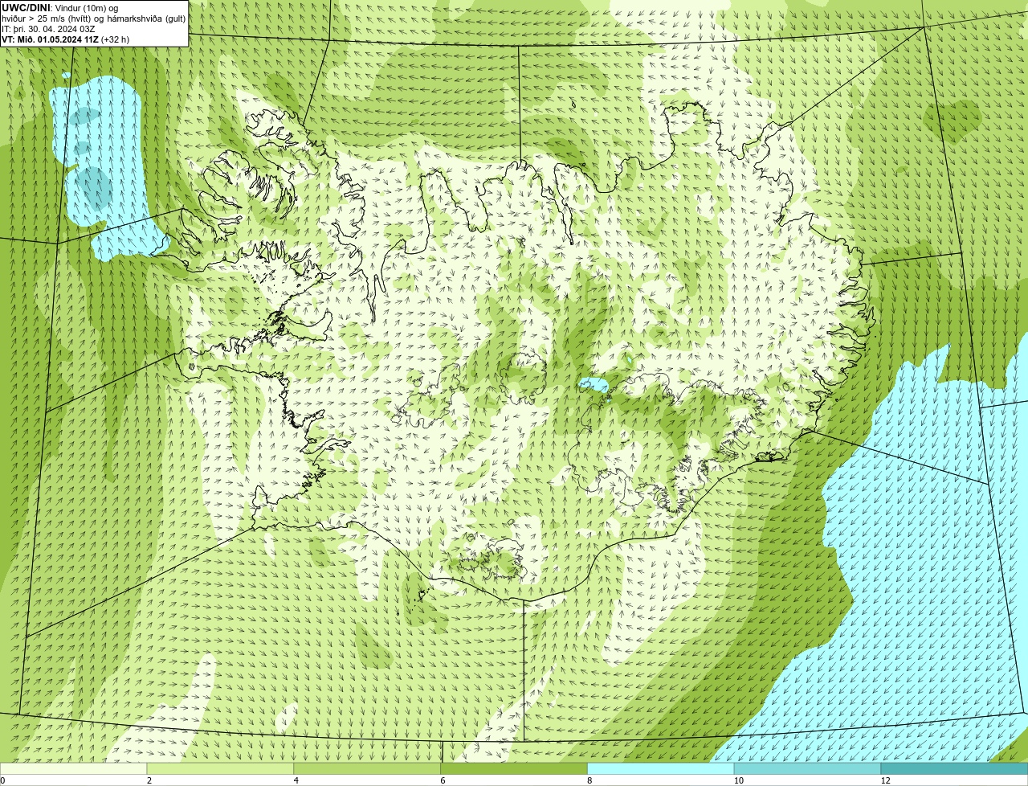The image size is (1028, 786).
Task: Click the "hviður > 25 m/s (hvítt)" description line
Action: point(93,18)
